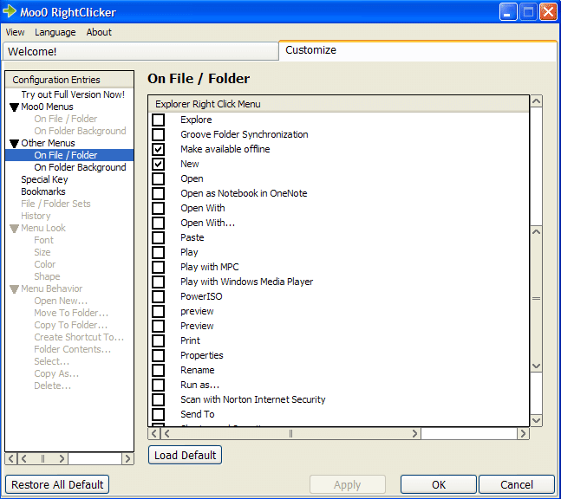Click the entry list vertical scrollbar thumb
561x499 pixels.
point(536,299)
